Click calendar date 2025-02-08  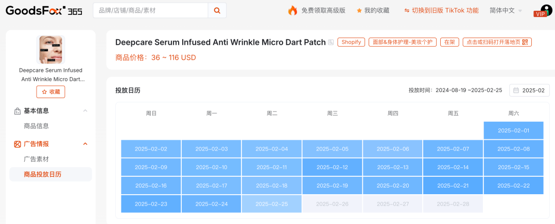pyautogui.click(x=513, y=149)
